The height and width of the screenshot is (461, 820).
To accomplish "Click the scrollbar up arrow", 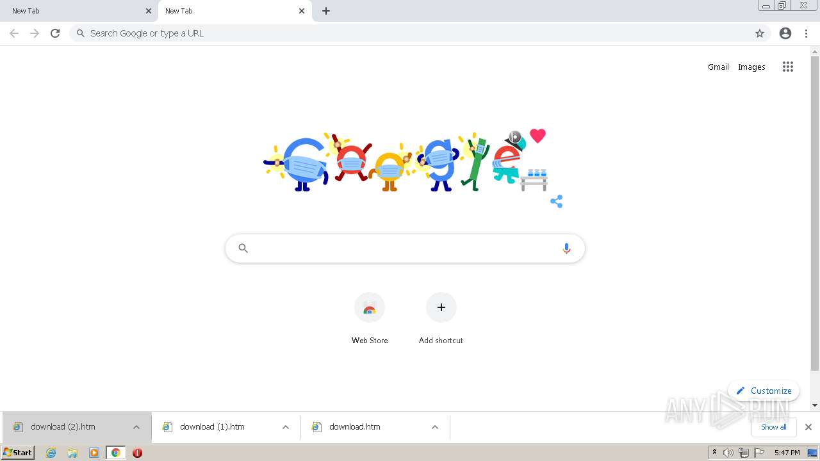I will point(815,51).
